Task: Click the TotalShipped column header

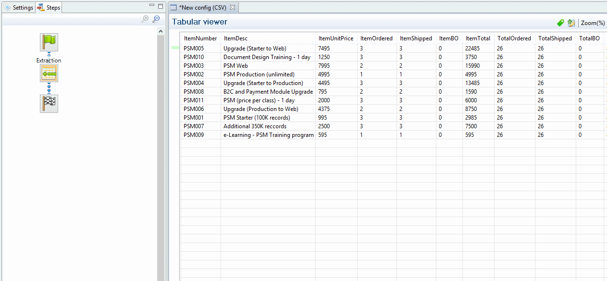Action: click(x=555, y=38)
